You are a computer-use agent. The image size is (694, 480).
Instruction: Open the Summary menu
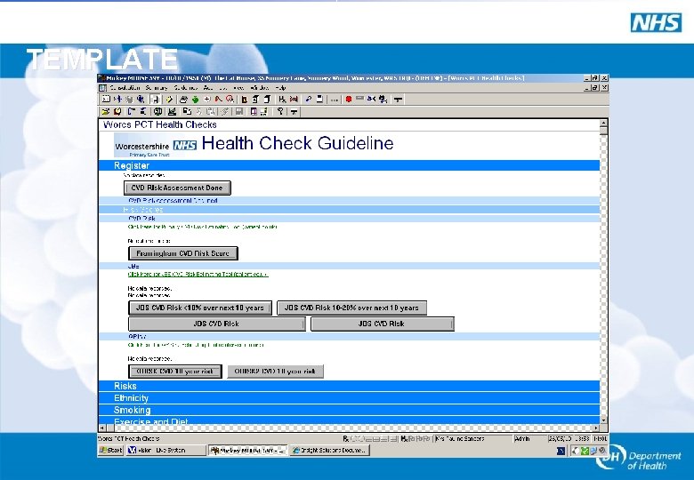[157, 87]
